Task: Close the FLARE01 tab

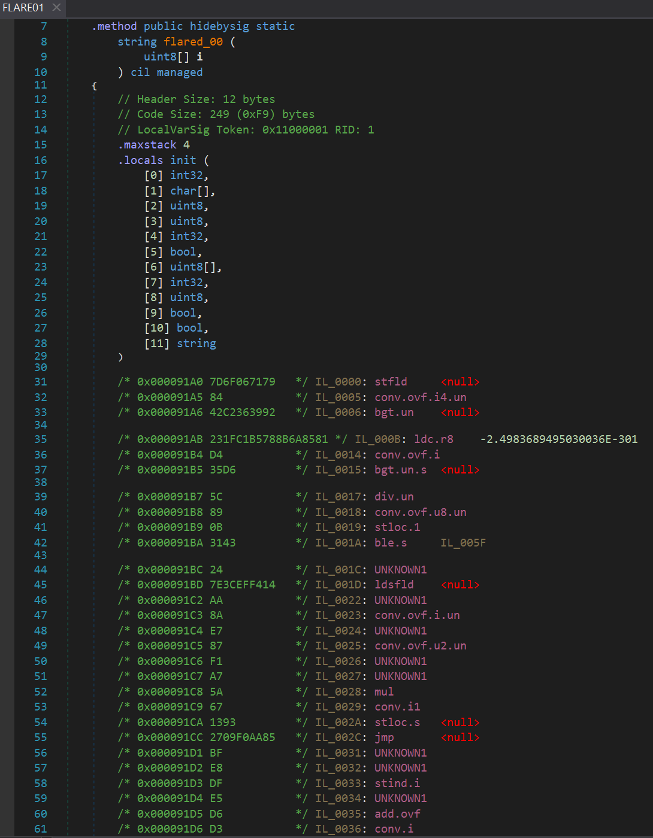Action: pos(56,7)
